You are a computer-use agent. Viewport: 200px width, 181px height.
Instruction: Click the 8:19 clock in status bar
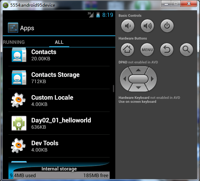click(x=108, y=15)
